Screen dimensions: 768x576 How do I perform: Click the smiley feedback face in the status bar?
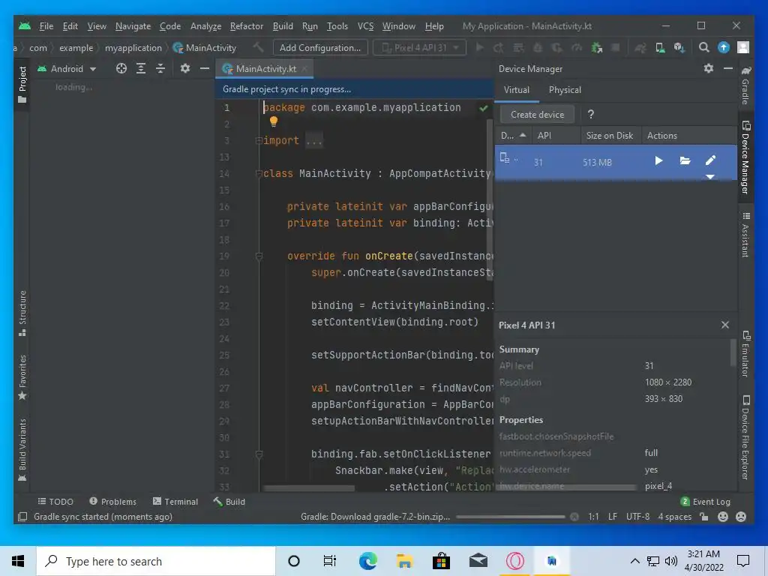(723, 517)
